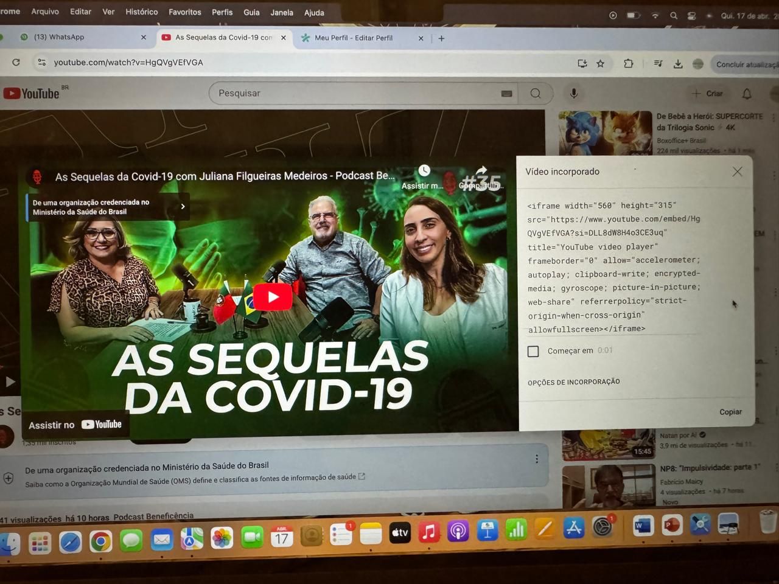The image size is (779, 584).
Task: Close the Vídeo incorporado dialog
Action: pos(737,172)
